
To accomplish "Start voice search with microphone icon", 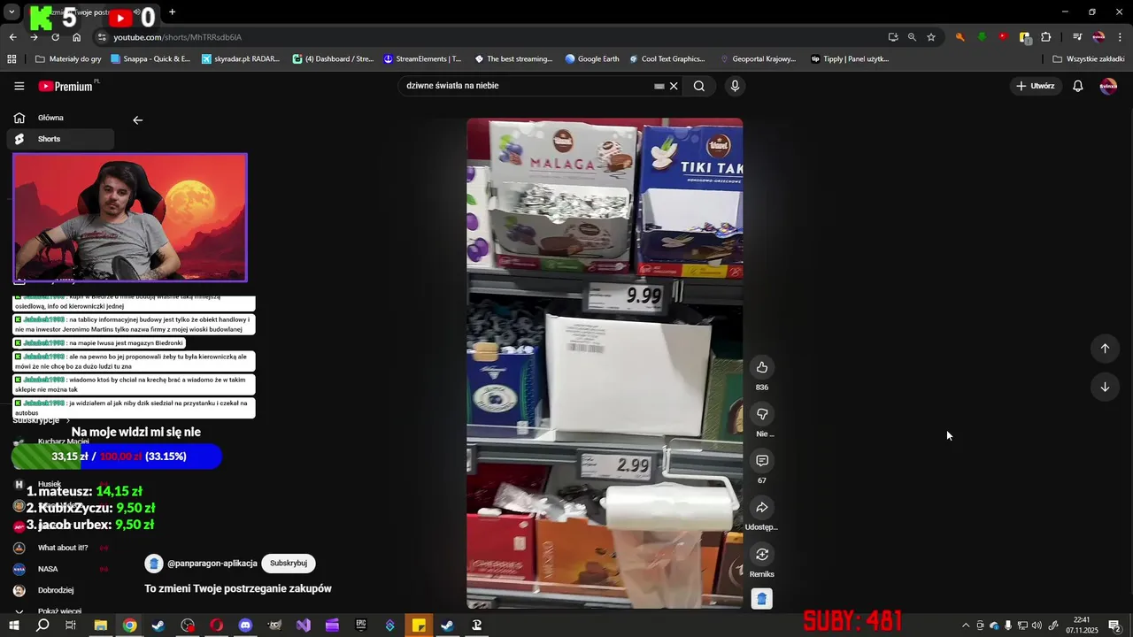I will point(735,86).
